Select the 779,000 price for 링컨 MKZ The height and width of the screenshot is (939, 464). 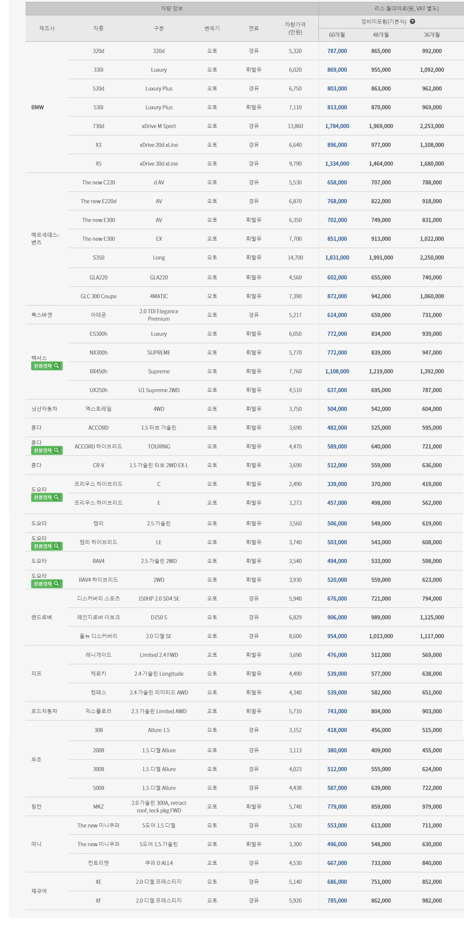pos(337,807)
